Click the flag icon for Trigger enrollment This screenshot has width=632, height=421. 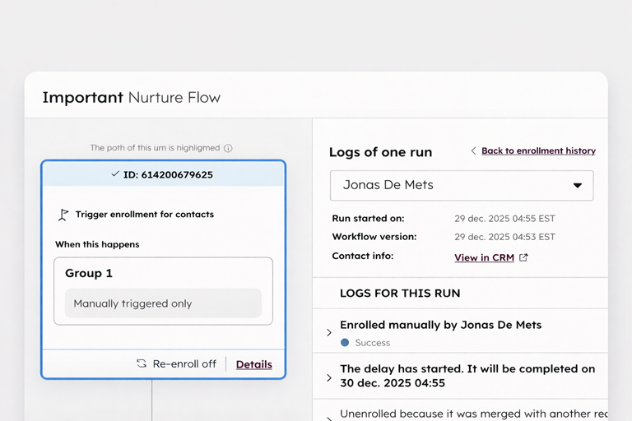[x=63, y=215]
